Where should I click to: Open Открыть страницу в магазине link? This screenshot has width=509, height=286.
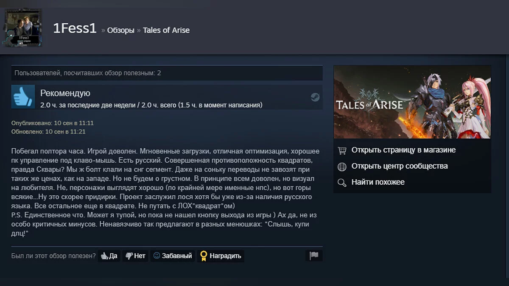403,150
